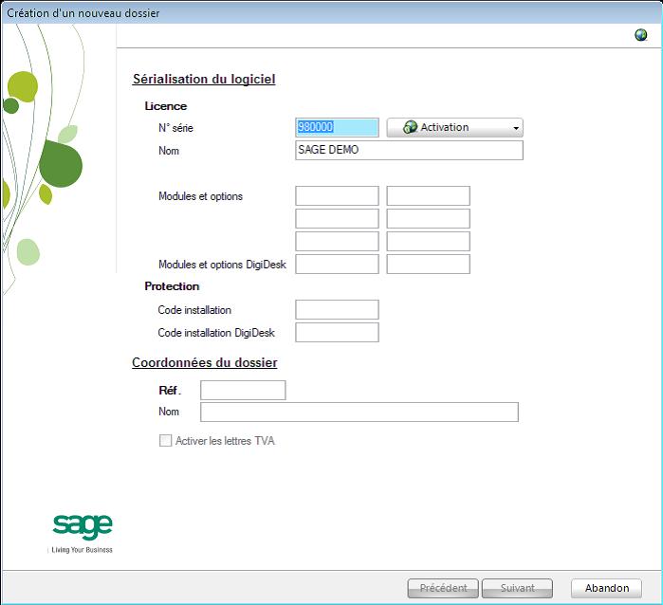This screenshot has height=605, width=663.
Task: Open the Activation dropdown arrow
Action: point(516,128)
